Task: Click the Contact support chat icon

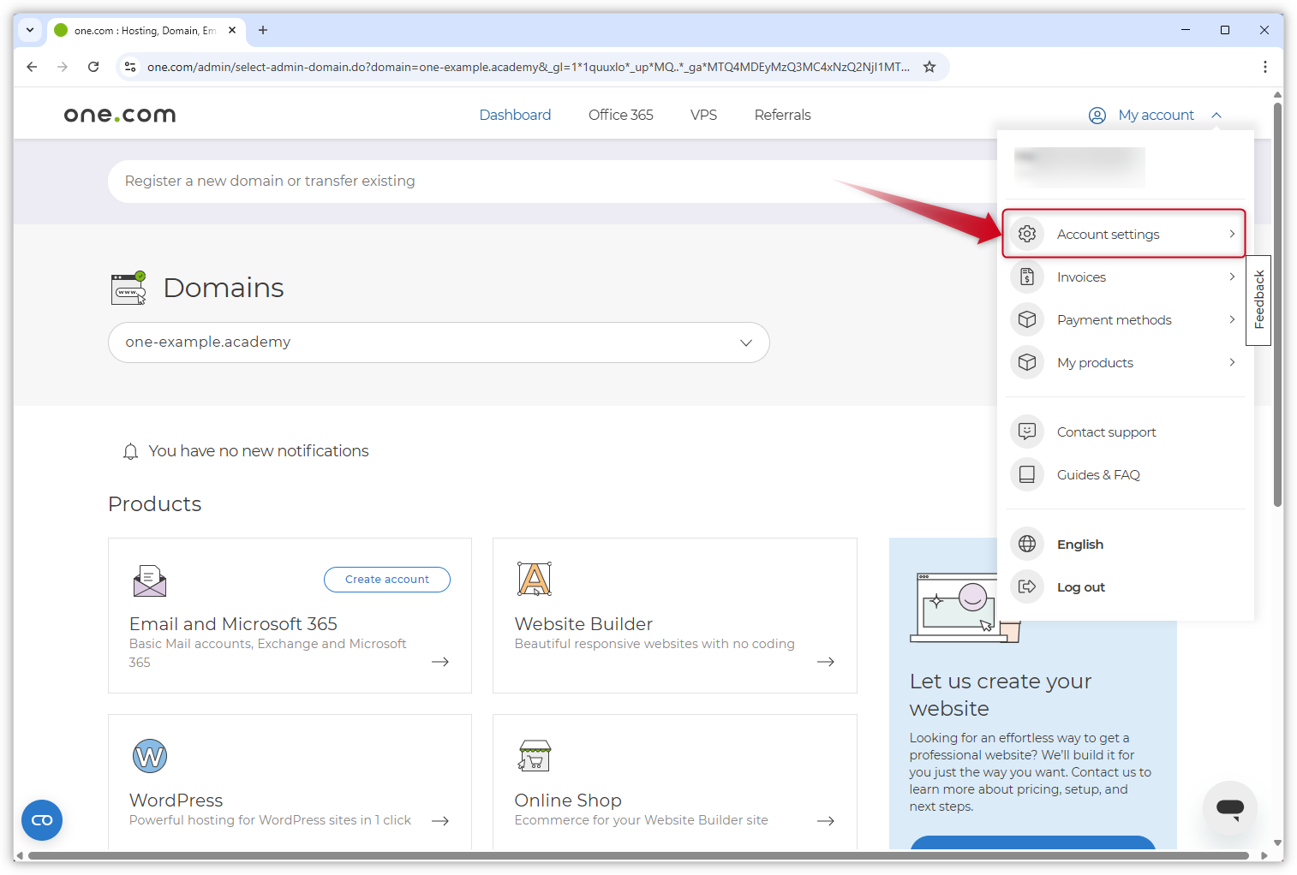Action: tap(1027, 432)
